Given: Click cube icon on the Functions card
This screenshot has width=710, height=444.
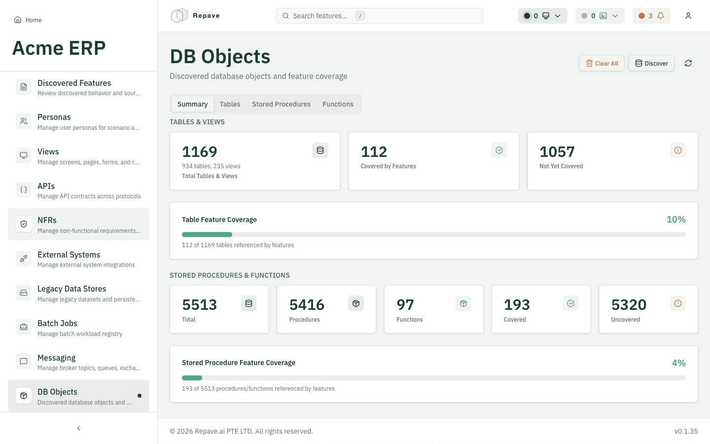Looking at the screenshot, I should click(463, 303).
